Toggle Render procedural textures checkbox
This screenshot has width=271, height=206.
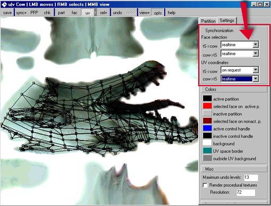tap(205, 185)
